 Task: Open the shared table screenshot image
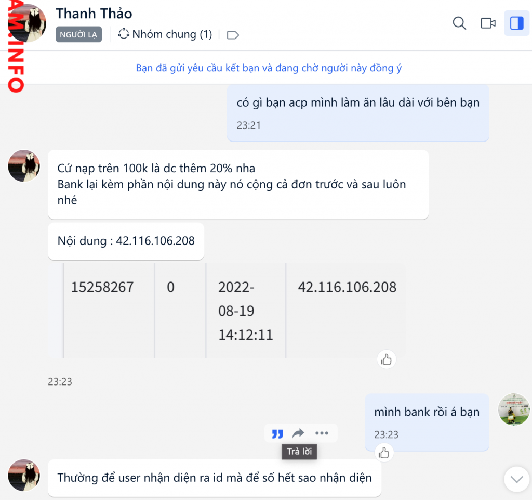(x=227, y=311)
